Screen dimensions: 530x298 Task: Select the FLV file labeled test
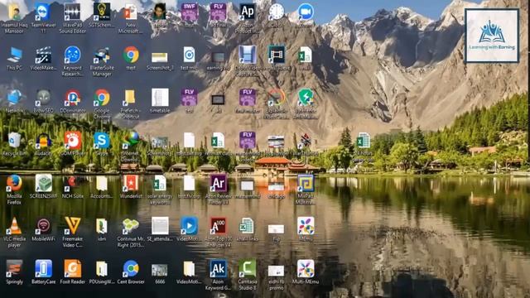(x=190, y=98)
